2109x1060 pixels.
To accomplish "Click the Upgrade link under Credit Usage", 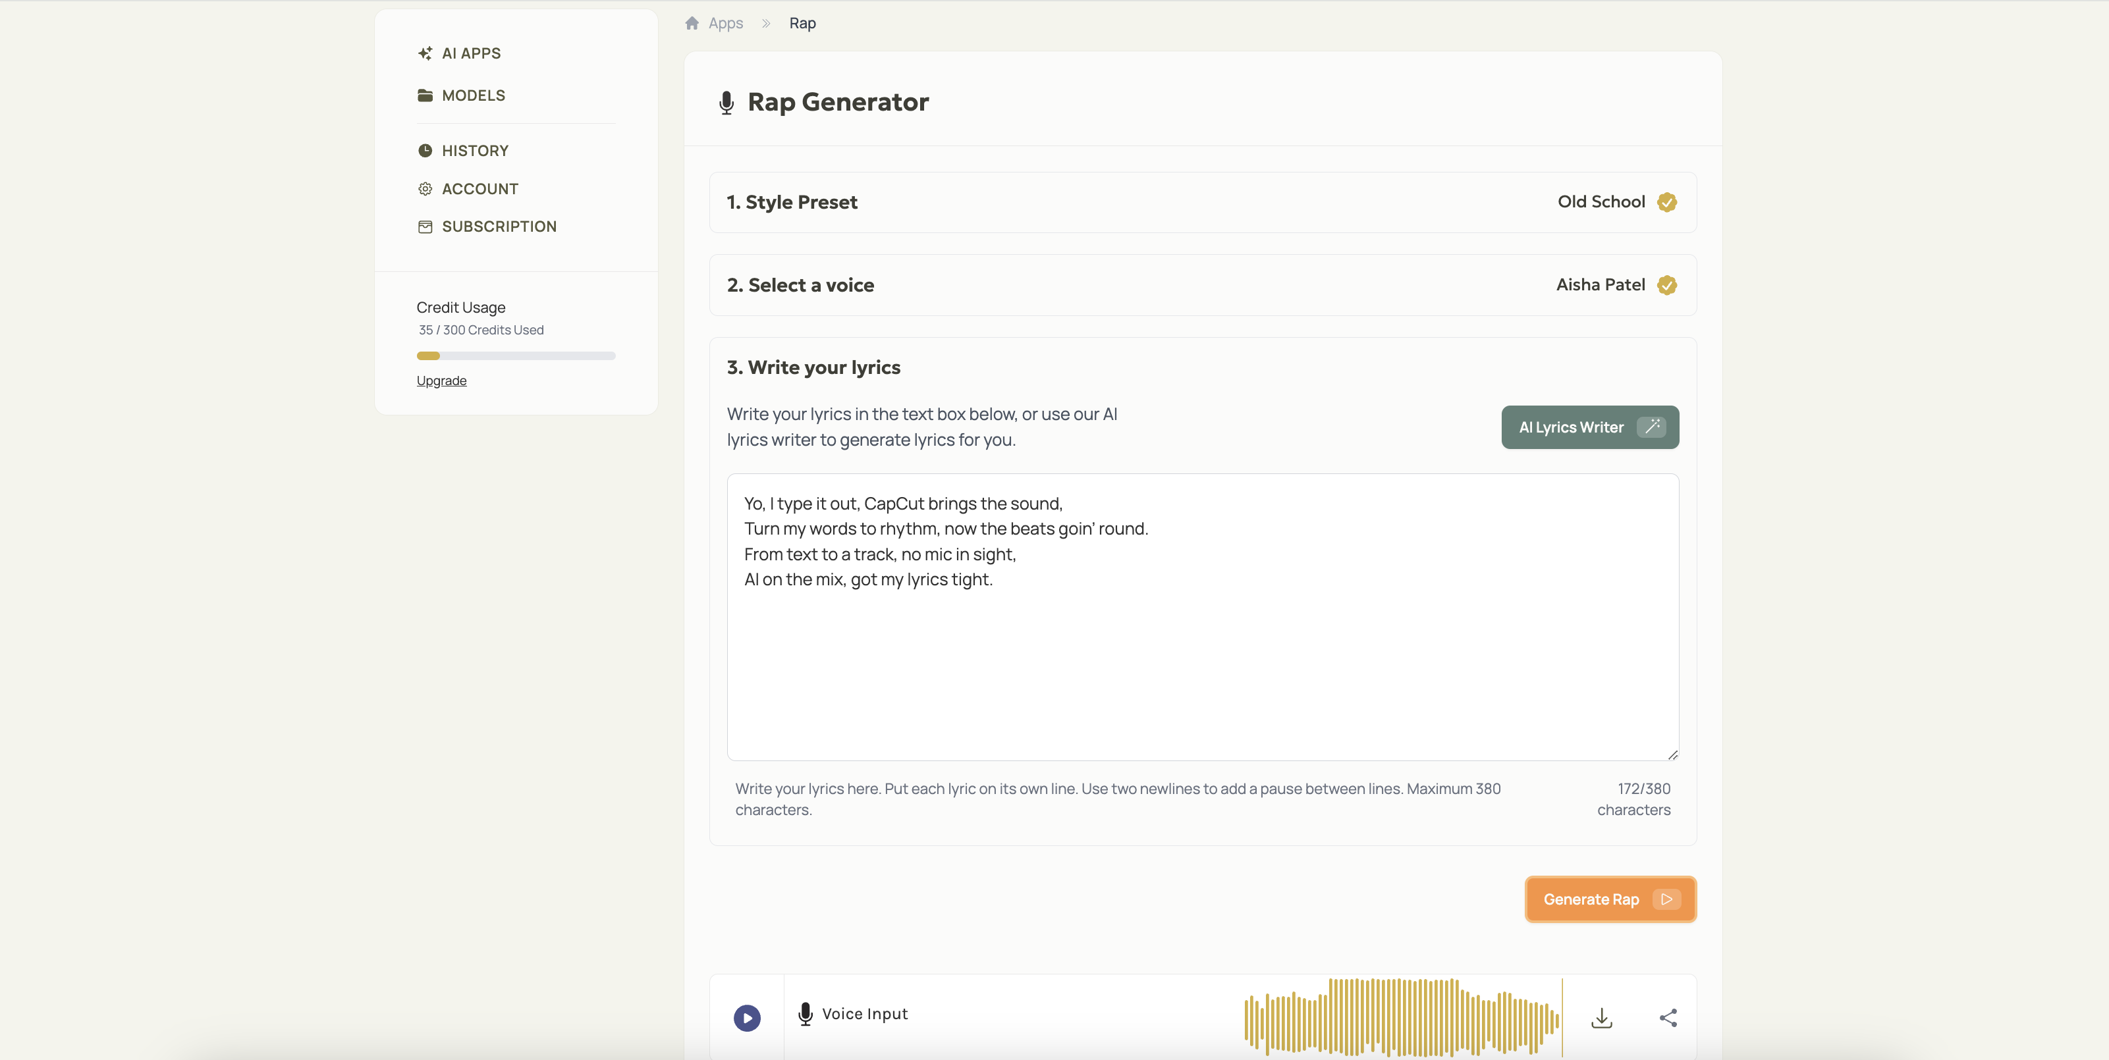I will (x=441, y=381).
